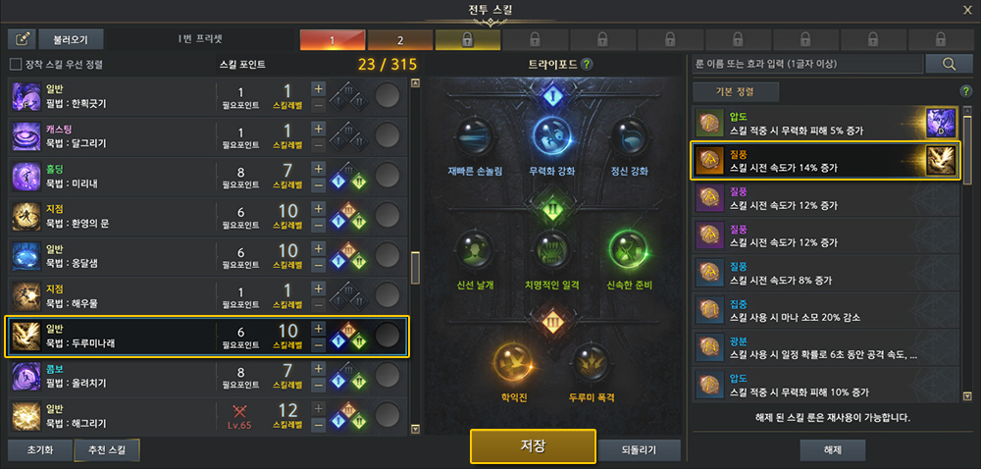The image size is (981, 469).
Task: Increase skill level of 묵법 : 미리내
Action: click(319, 169)
